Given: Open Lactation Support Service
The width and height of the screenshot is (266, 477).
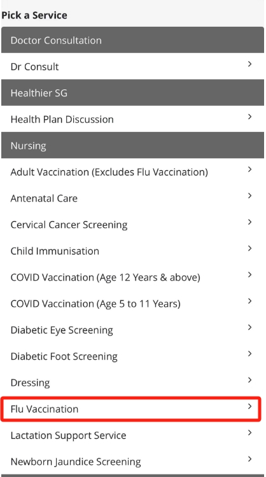Looking at the screenshot, I should click(133, 435).
